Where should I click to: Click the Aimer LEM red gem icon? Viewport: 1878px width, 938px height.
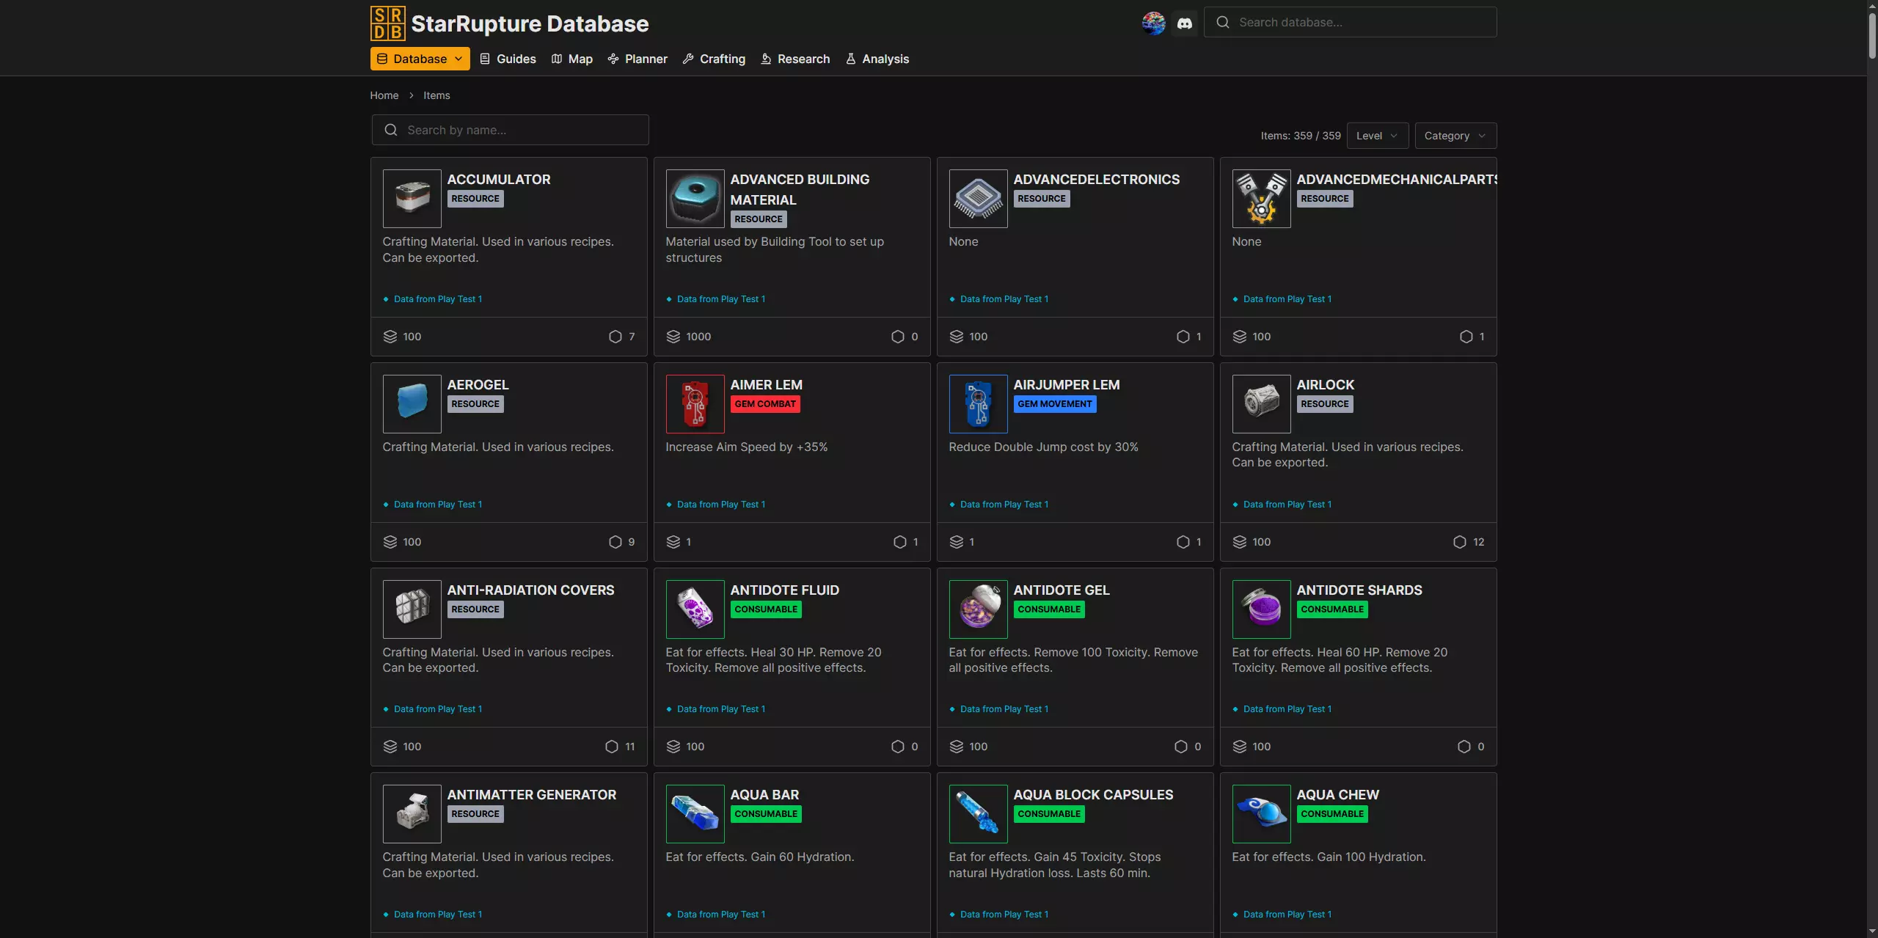(x=695, y=404)
